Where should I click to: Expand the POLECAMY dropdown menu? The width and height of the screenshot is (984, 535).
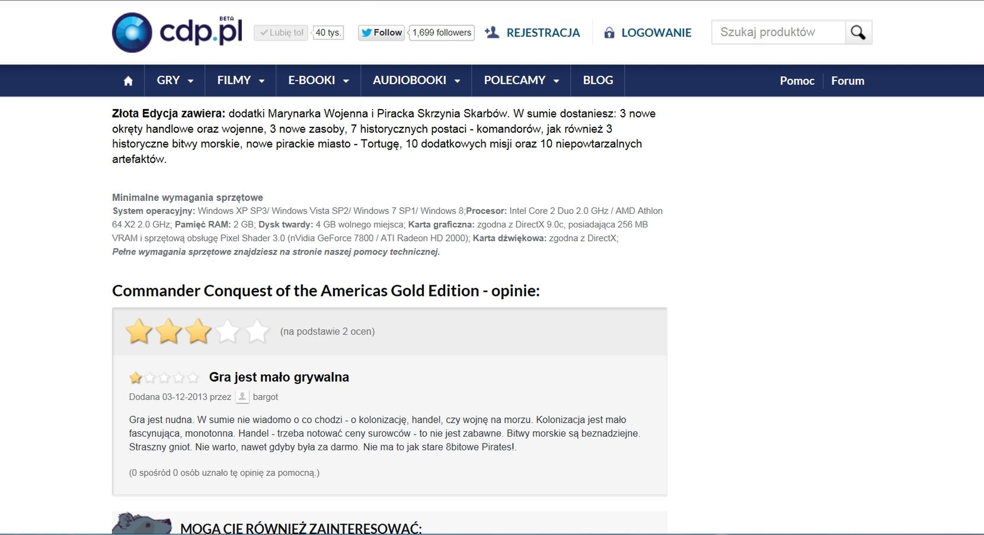521,81
